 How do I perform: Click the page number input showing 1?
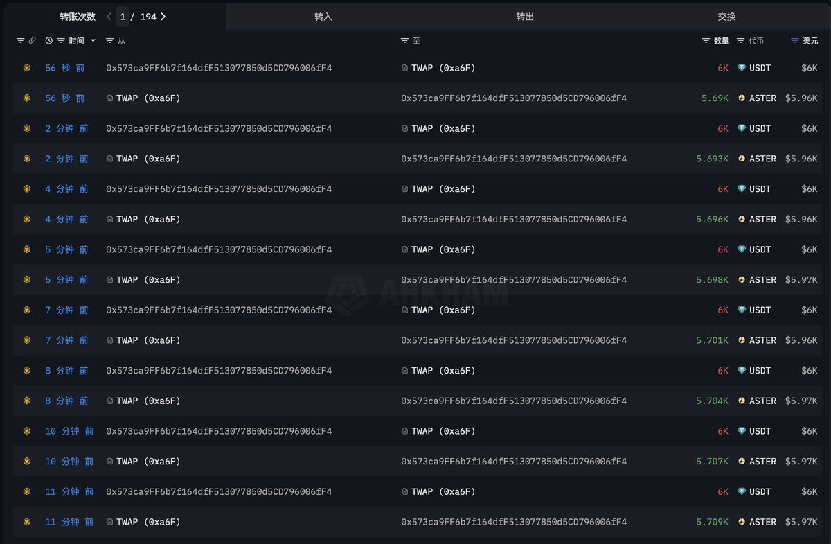click(123, 17)
